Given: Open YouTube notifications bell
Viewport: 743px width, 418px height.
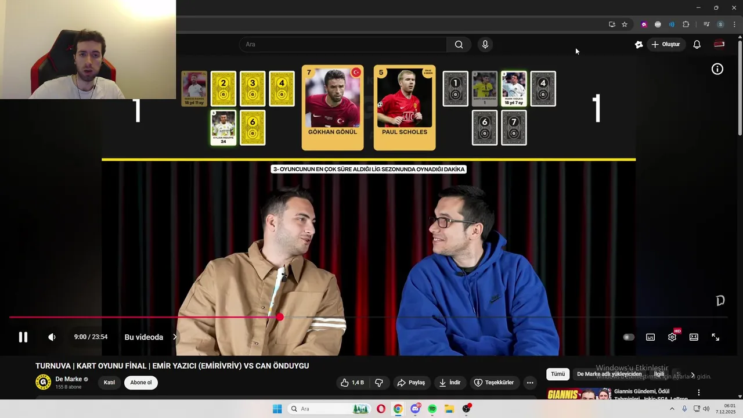Looking at the screenshot, I should pyautogui.click(x=697, y=44).
